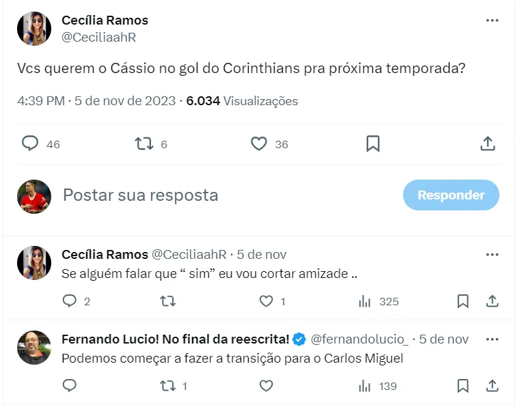The width and height of the screenshot is (524, 405).
Task: Repost the main Cássio tweet
Action: pyautogui.click(x=144, y=143)
